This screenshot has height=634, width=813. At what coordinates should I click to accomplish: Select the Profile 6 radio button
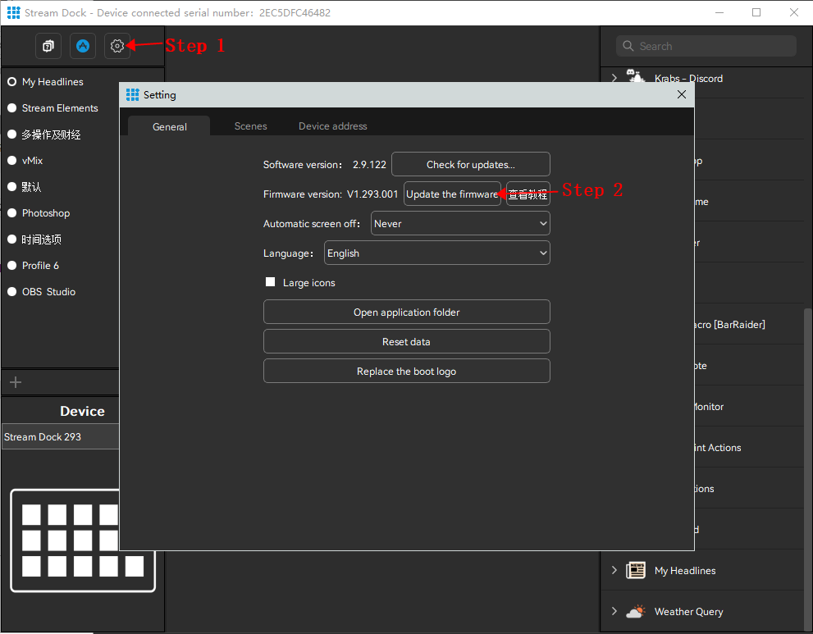12,266
